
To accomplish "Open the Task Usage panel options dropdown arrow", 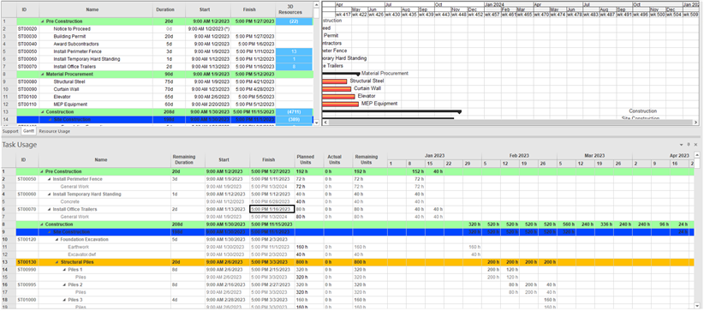I will pos(682,145).
